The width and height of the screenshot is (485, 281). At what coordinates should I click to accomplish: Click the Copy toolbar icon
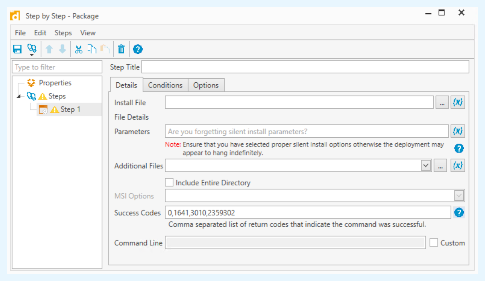pos(92,49)
